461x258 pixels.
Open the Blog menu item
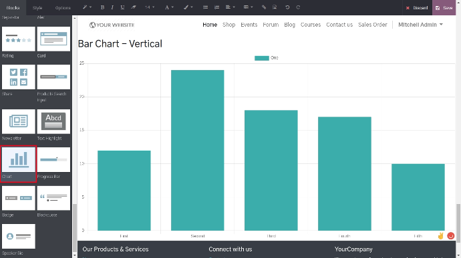pos(289,25)
